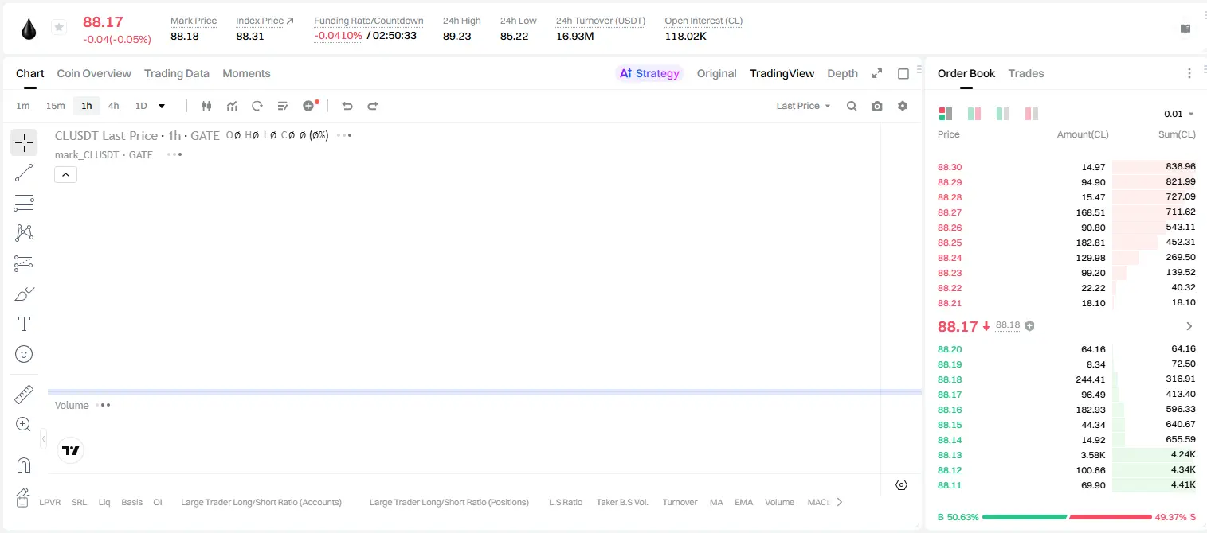Open the forecasting and position tools
Screen dimensions: 1207x533
24,263
